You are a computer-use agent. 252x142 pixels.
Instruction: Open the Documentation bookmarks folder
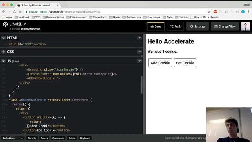tap(53, 17)
